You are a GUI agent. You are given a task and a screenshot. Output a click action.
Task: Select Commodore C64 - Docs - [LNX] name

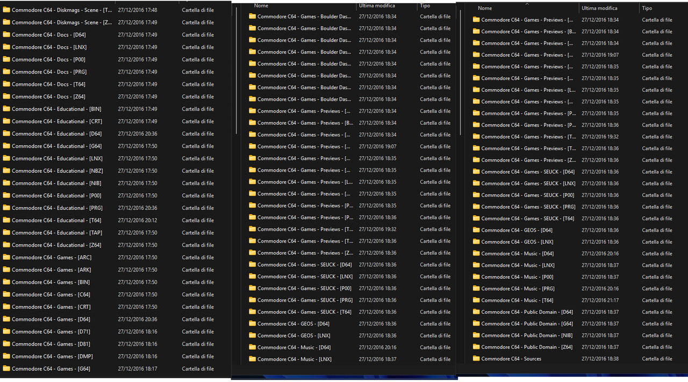tap(49, 47)
